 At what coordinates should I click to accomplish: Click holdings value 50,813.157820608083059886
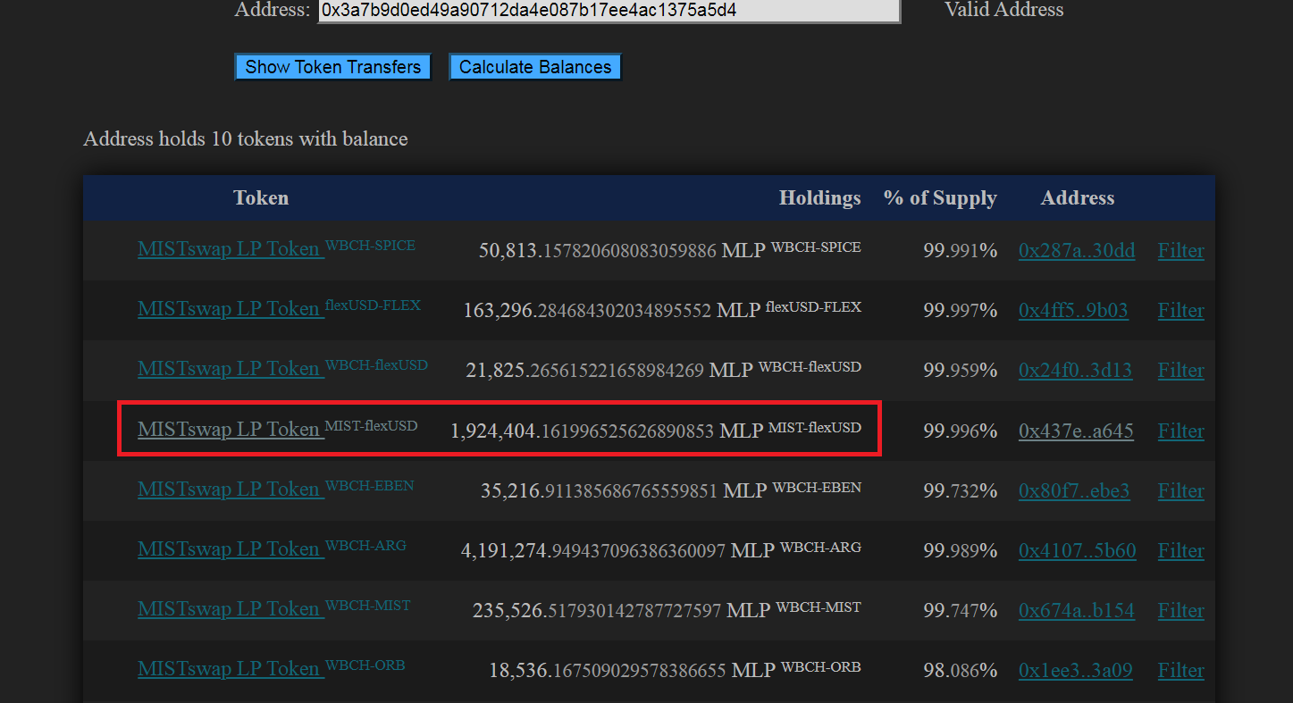(598, 250)
